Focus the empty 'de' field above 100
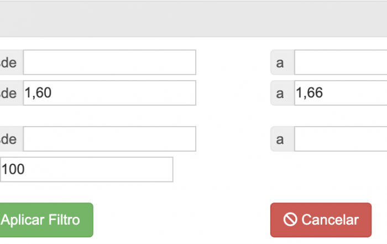The height and width of the screenshot is (244, 387). [109, 139]
